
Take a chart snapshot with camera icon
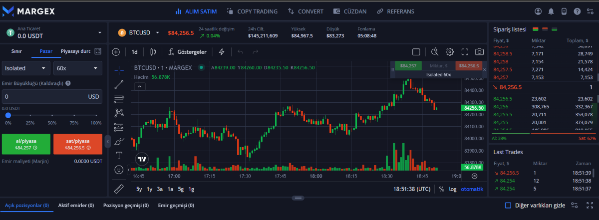(479, 51)
